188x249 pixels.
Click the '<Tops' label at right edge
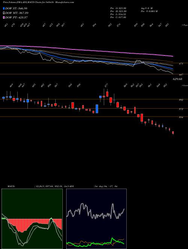[185, 25]
